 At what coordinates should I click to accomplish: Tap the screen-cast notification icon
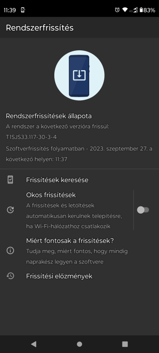(23, 10)
